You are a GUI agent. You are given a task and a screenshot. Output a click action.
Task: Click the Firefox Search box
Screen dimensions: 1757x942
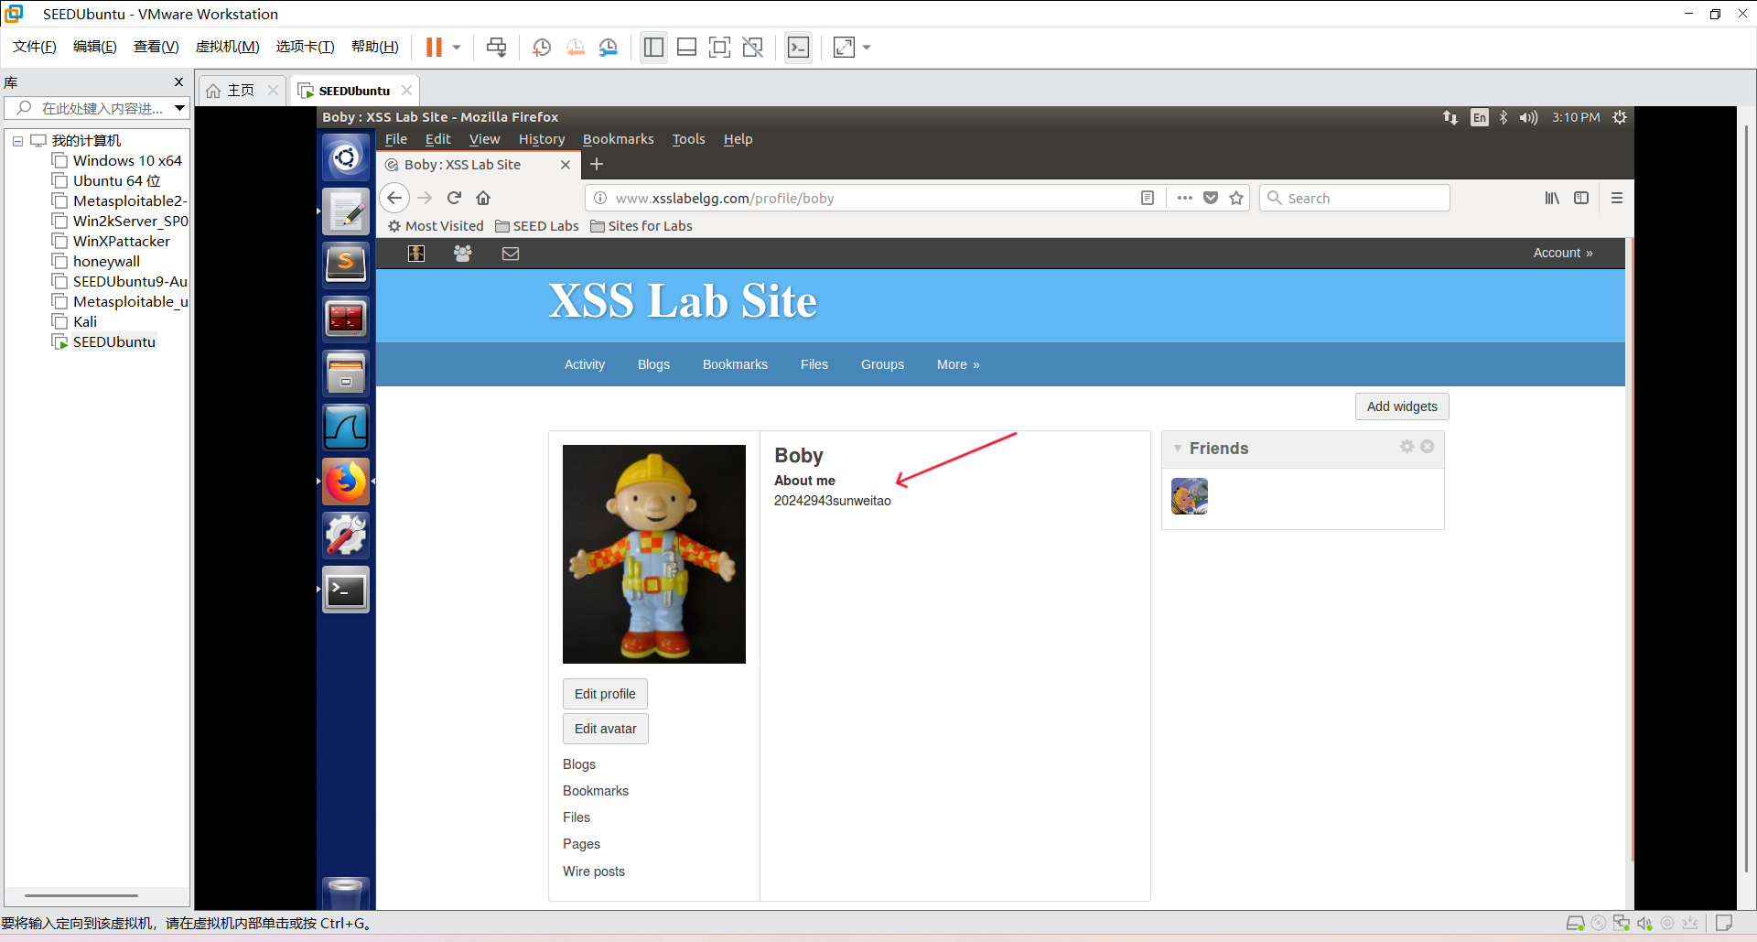coord(1354,198)
